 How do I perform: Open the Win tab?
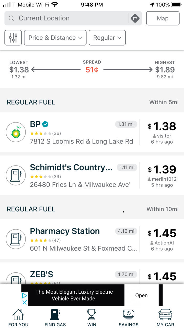[x=92, y=317]
